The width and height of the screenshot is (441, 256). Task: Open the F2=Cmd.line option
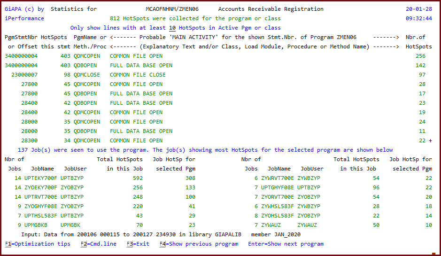98,244
